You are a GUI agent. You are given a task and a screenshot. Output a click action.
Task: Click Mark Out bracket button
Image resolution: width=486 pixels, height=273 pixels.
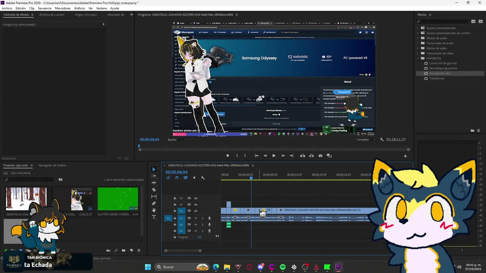tap(245, 155)
